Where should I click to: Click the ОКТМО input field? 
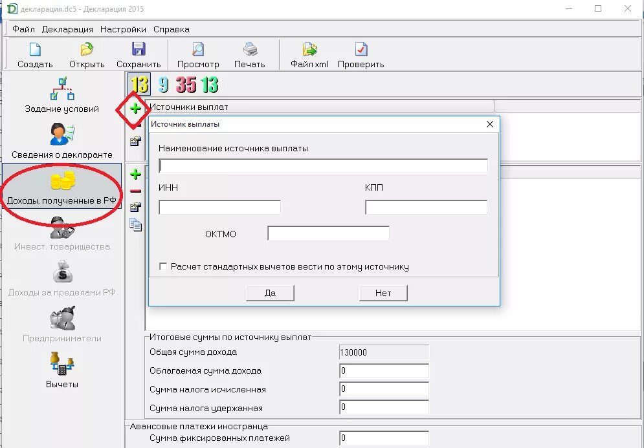tap(328, 233)
